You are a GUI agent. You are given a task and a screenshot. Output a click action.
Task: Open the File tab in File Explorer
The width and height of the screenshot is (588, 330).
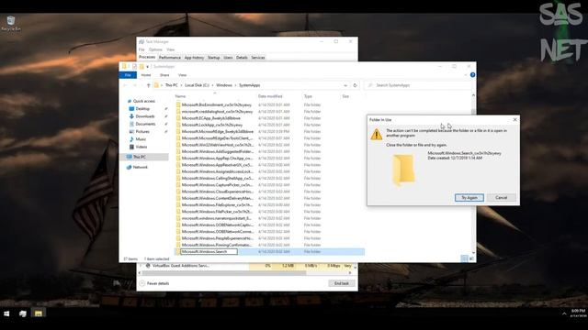(128, 75)
